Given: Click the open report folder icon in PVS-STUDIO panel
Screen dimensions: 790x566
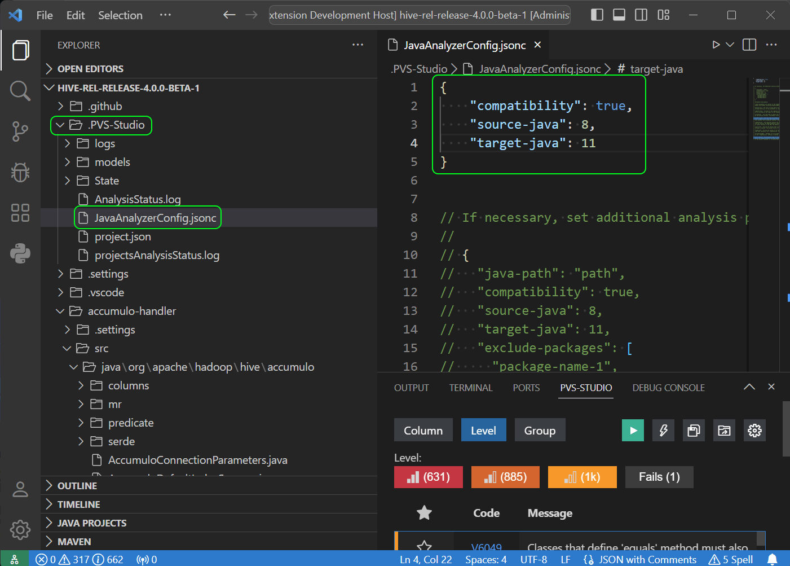Looking at the screenshot, I should pyautogui.click(x=724, y=430).
